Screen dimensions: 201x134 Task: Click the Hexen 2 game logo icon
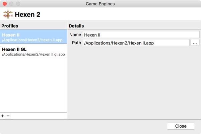point(7,14)
